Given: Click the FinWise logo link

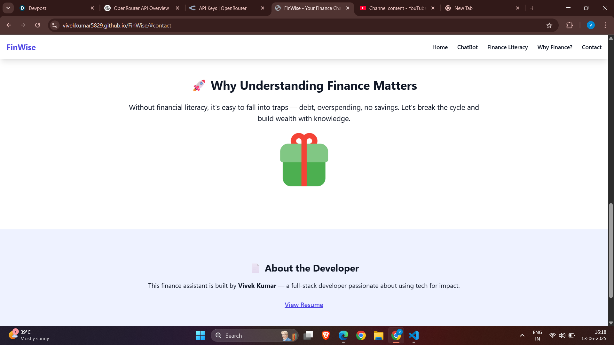Looking at the screenshot, I should click(x=21, y=47).
